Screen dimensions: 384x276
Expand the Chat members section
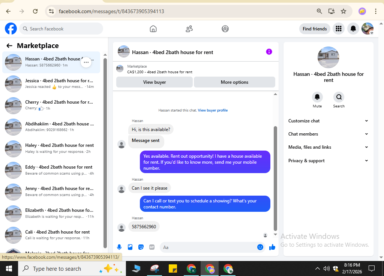coord(328,134)
